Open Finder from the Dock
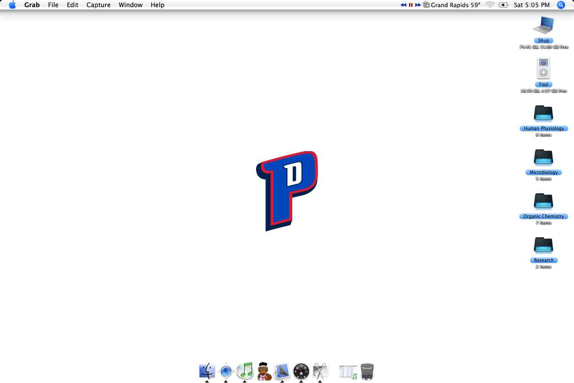The image size is (574, 383). pyautogui.click(x=207, y=372)
